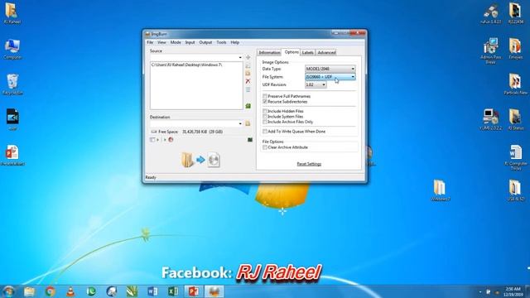This screenshot has height=298, width=530.
Task: Open Google Chrome from the taskbar
Action: [x=50, y=291]
